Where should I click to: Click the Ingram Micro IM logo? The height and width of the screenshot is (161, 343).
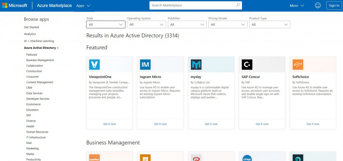pos(145,64)
